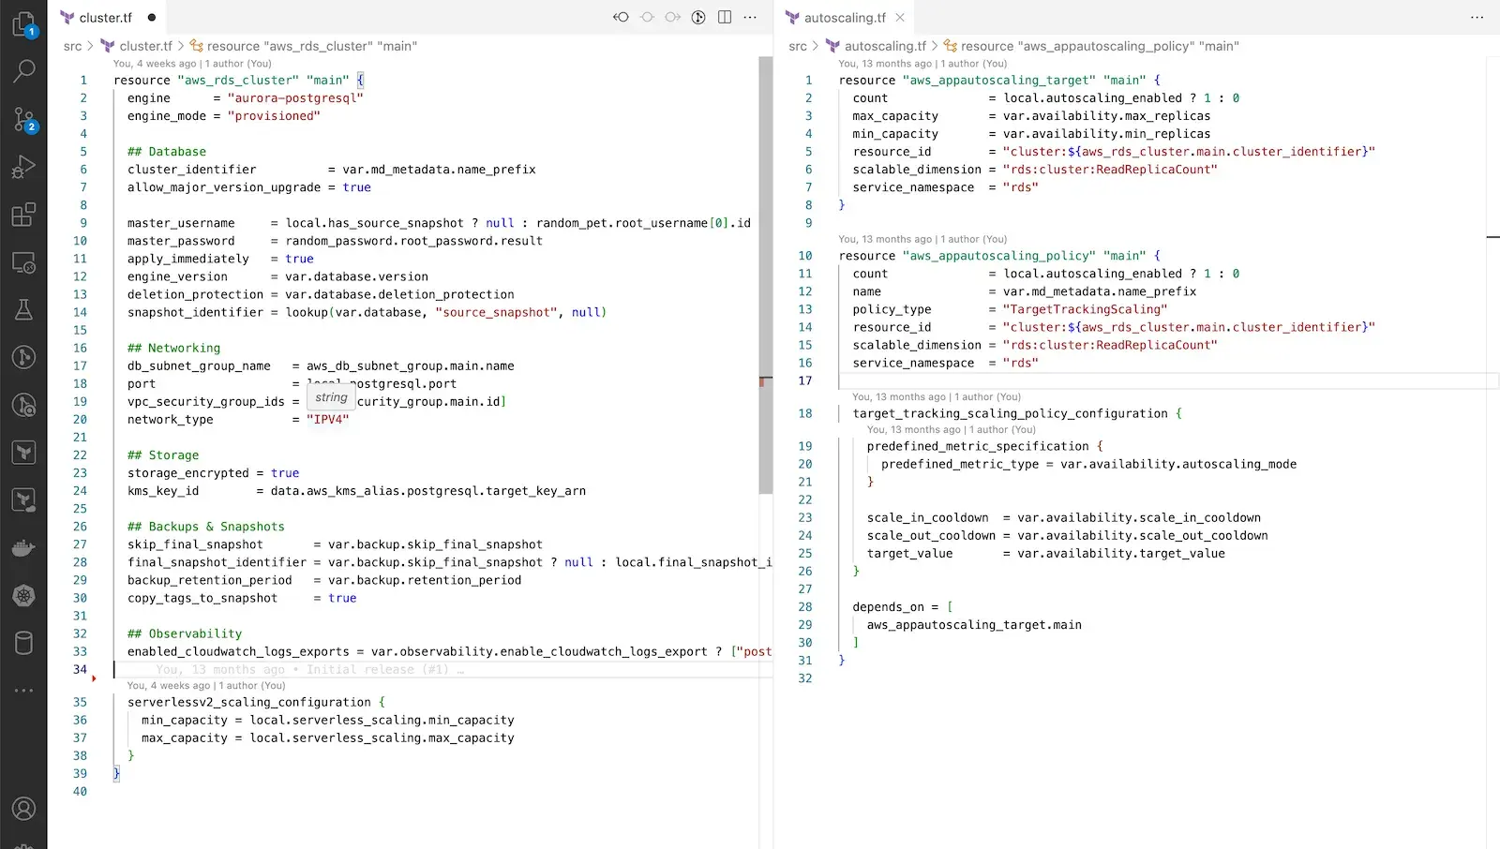
Task: Switch to the cluster.tf tab
Action: (105, 18)
